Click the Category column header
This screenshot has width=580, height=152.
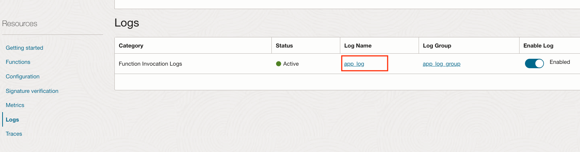click(131, 46)
